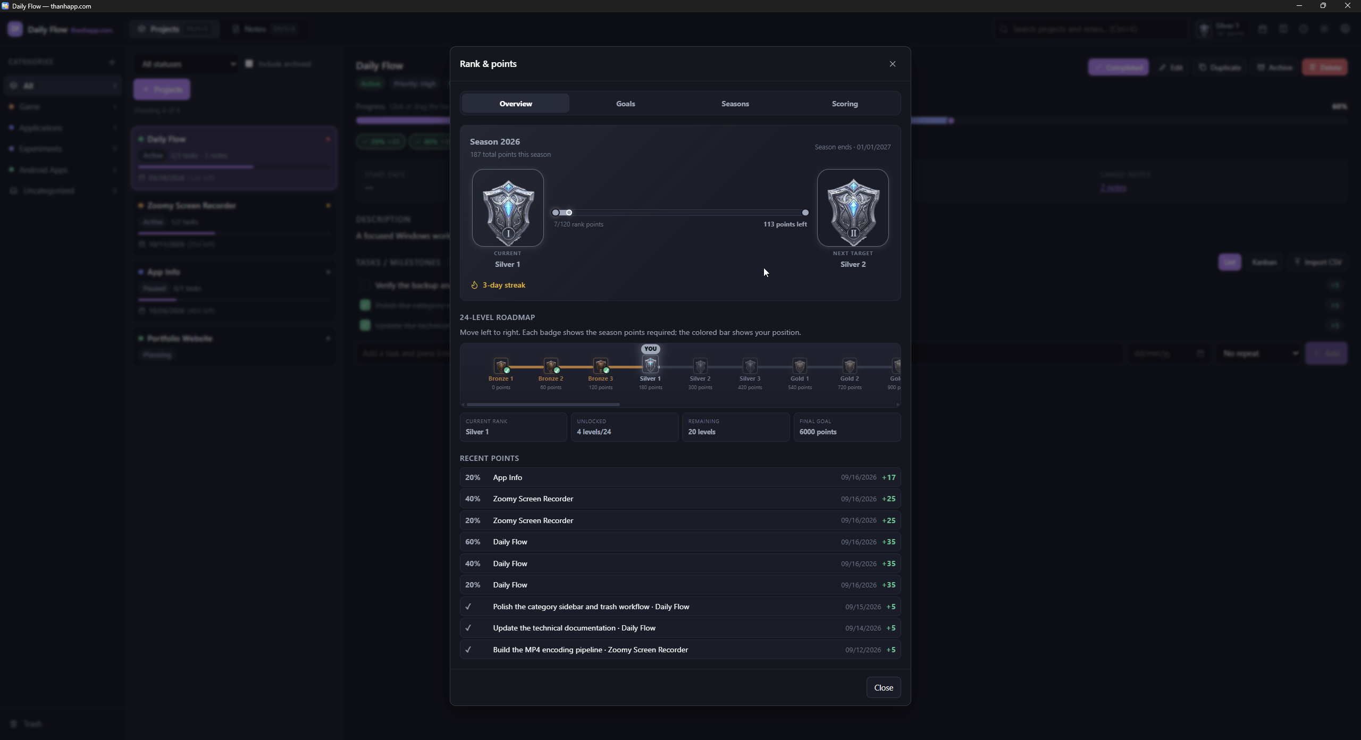Image resolution: width=1361 pixels, height=740 pixels.
Task: Select the Bronze 1 roadmap badge
Action: pyautogui.click(x=501, y=365)
